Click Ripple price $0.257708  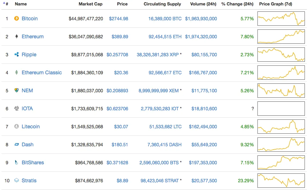(x=117, y=55)
